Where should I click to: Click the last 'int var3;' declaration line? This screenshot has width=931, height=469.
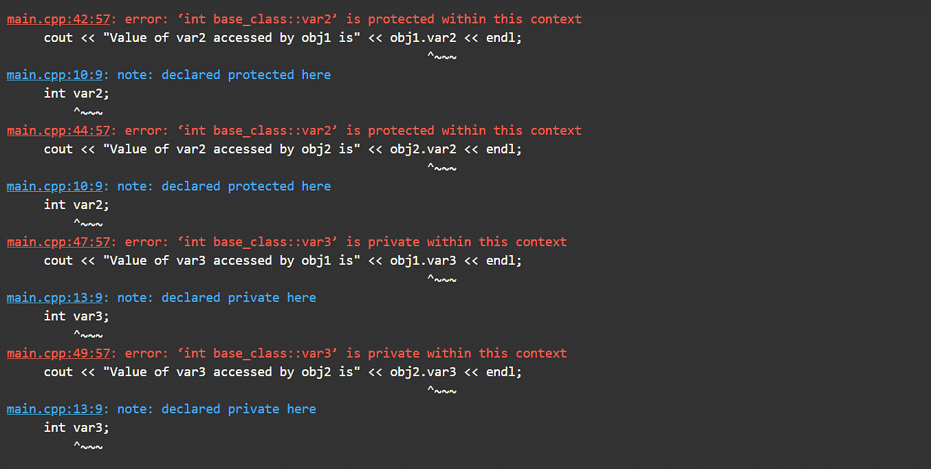tap(76, 428)
